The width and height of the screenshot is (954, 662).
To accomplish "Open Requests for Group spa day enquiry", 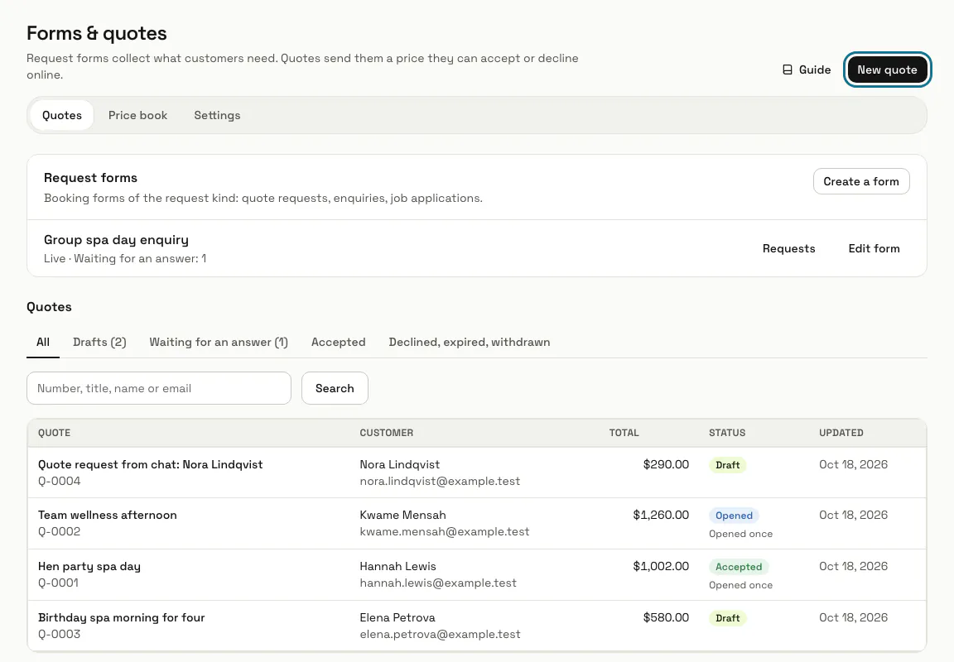I will 788,248.
